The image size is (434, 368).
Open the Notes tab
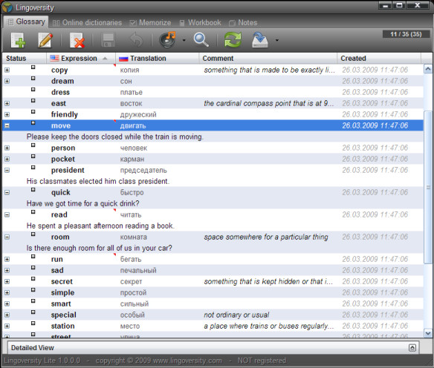[243, 23]
